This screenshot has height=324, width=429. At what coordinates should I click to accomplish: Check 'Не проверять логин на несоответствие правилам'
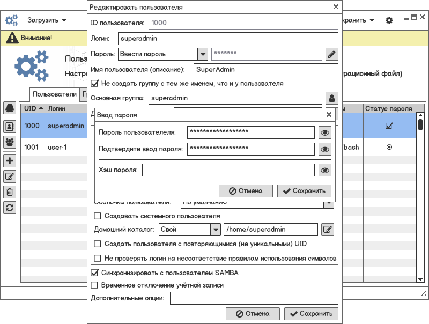(x=98, y=258)
